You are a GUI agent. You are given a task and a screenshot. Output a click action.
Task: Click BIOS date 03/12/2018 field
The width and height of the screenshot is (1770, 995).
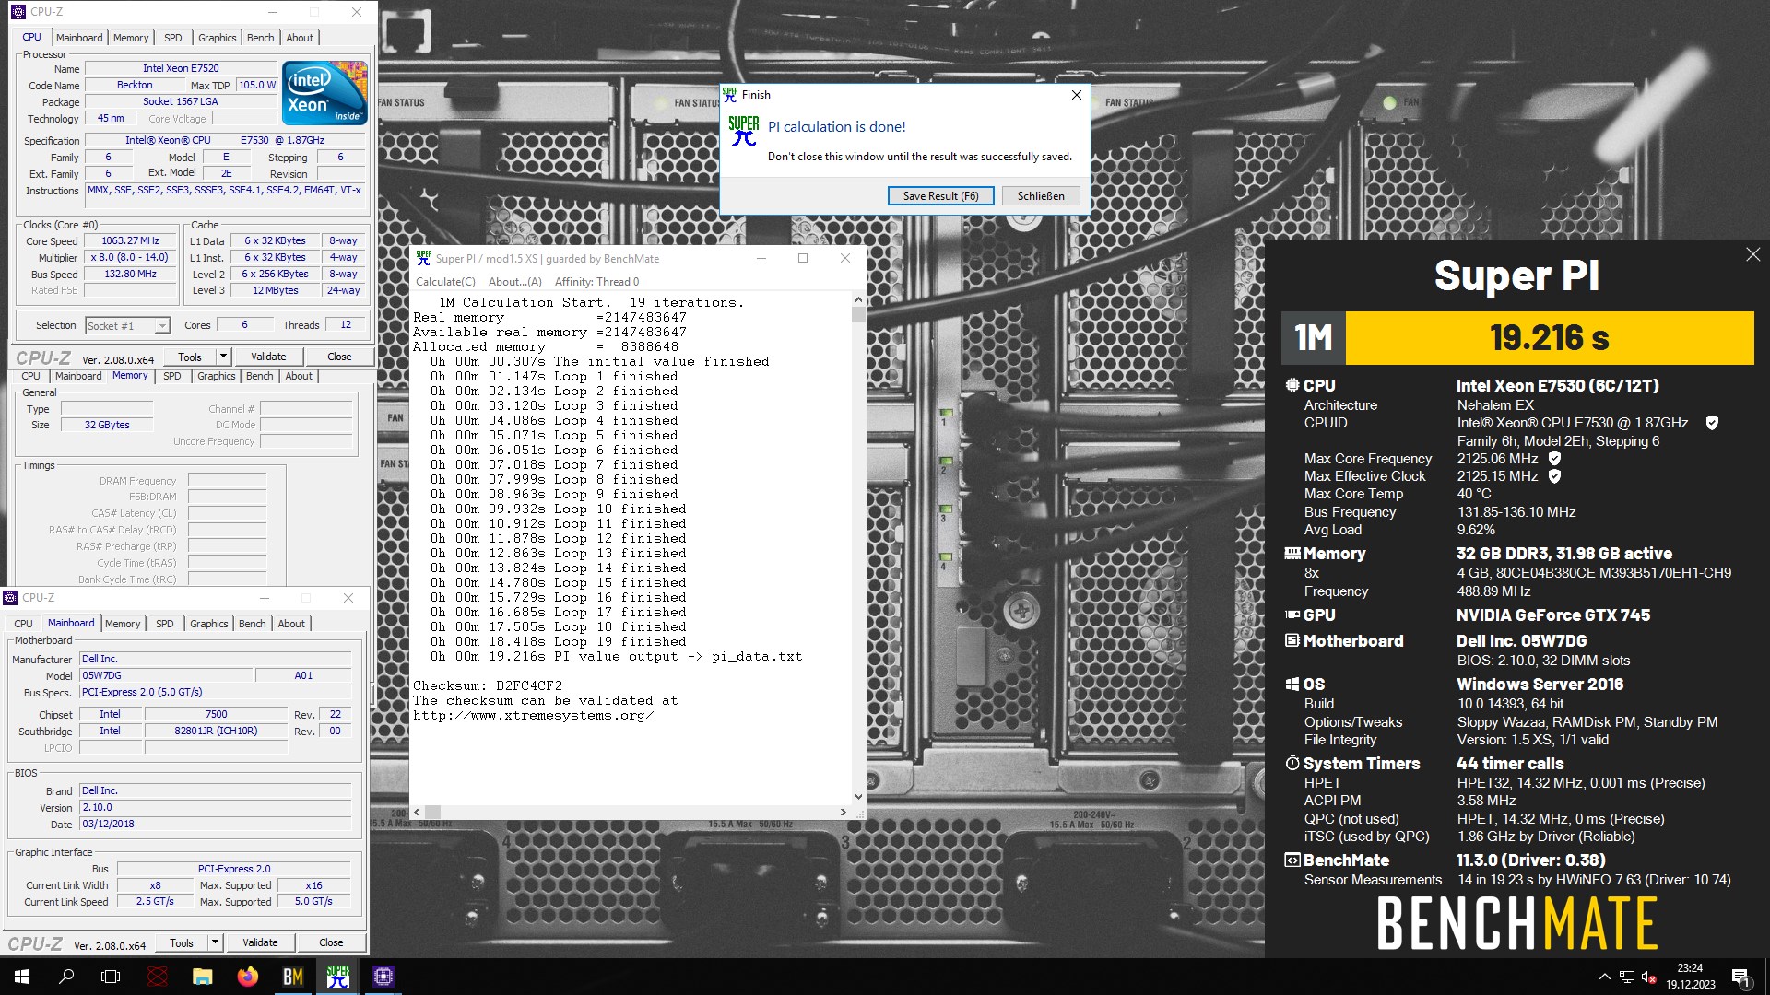click(215, 825)
